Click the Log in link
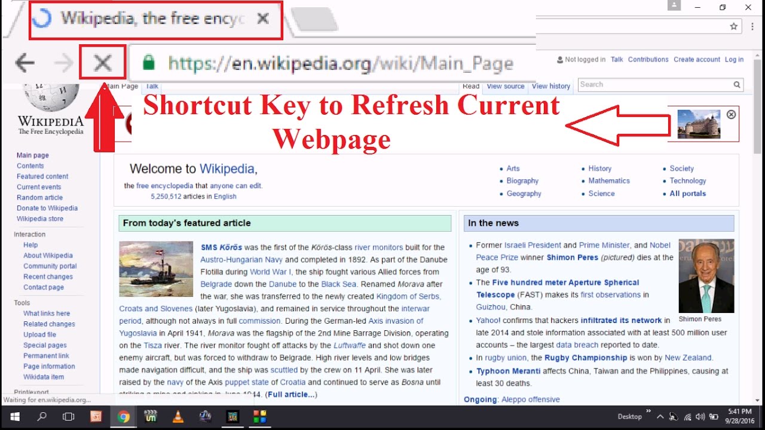The height and width of the screenshot is (430, 765). click(734, 60)
